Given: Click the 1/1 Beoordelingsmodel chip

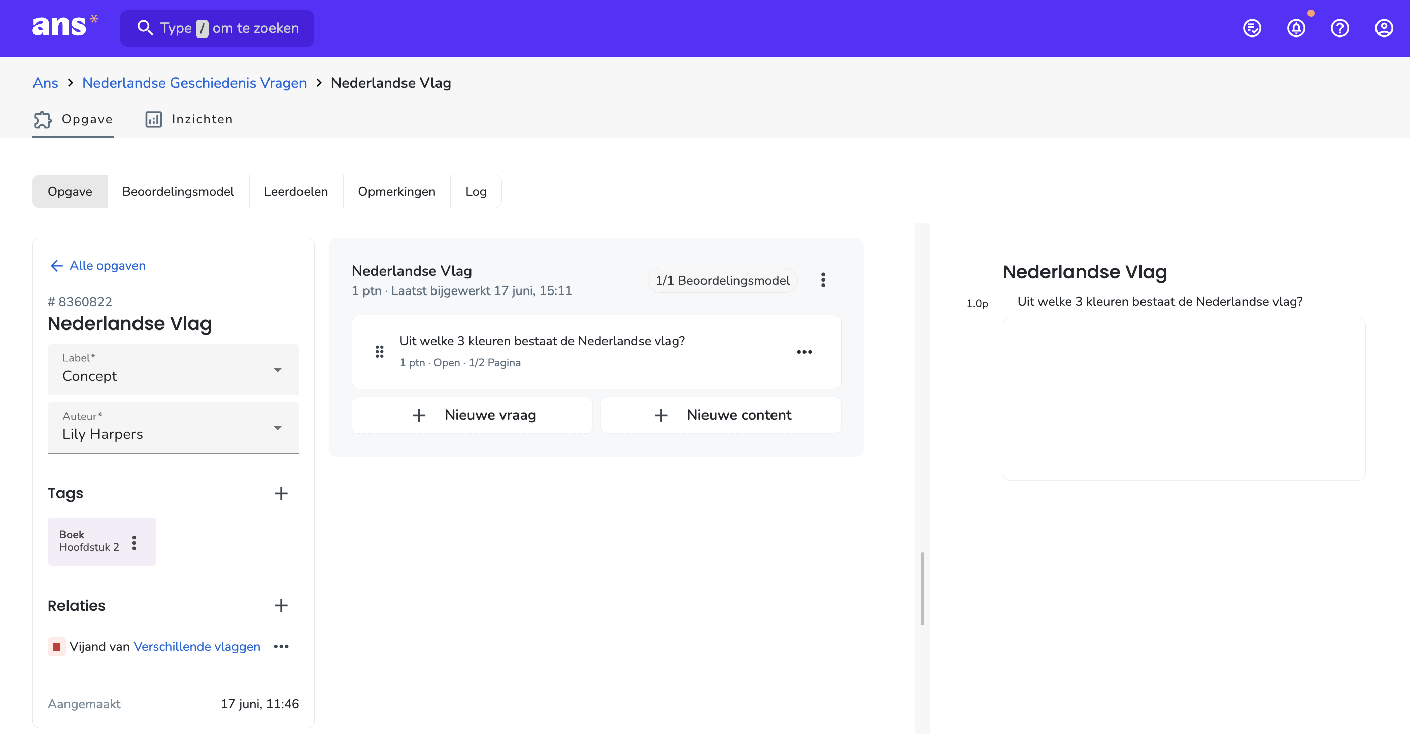Looking at the screenshot, I should click(x=723, y=280).
